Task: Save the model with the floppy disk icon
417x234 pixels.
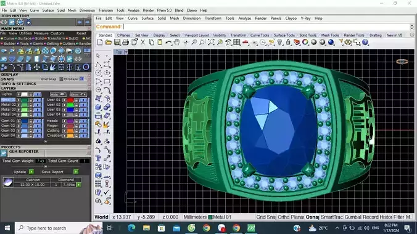Action: pyautogui.click(x=117, y=42)
